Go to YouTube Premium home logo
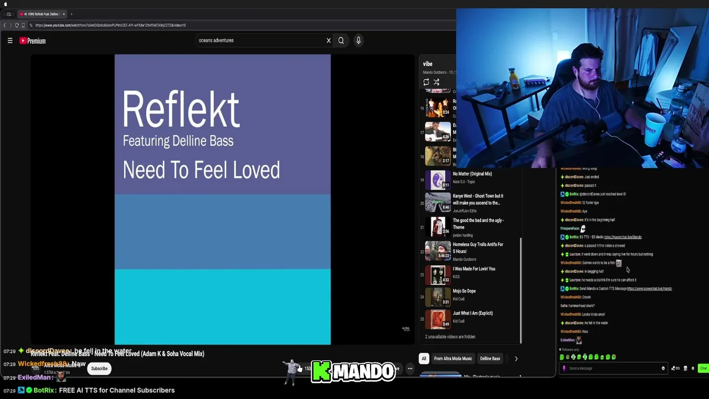The width and height of the screenshot is (709, 399). pyautogui.click(x=33, y=40)
